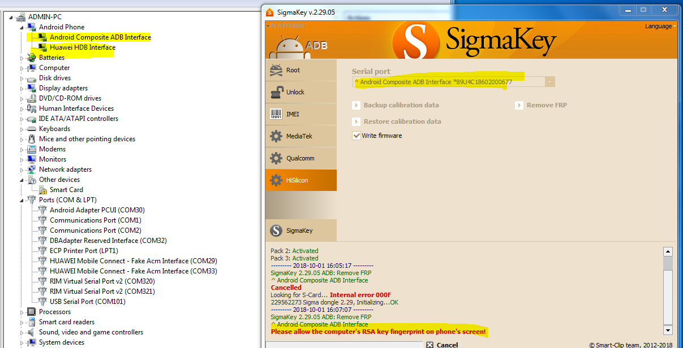Select the HiSilicon gear icon
The height and width of the screenshot is (348, 683).
coord(276,180)
